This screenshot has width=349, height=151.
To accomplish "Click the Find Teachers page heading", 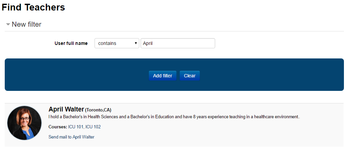I will click(33, 7).
